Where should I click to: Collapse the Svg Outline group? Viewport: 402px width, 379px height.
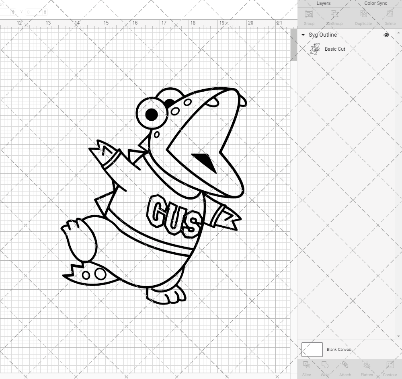coord(303,35)
